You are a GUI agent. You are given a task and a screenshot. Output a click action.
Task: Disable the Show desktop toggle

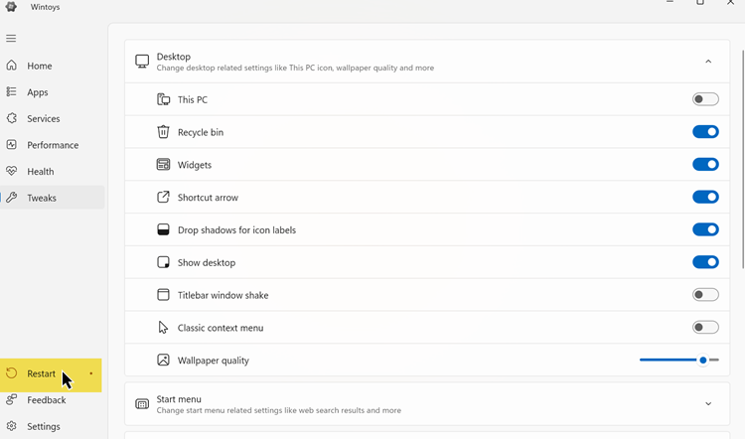705,262
